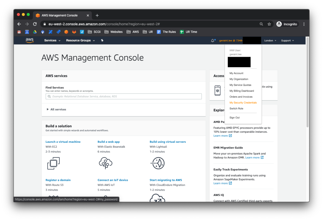
Task: Open the London region dropdown
Action: [270, 41]
